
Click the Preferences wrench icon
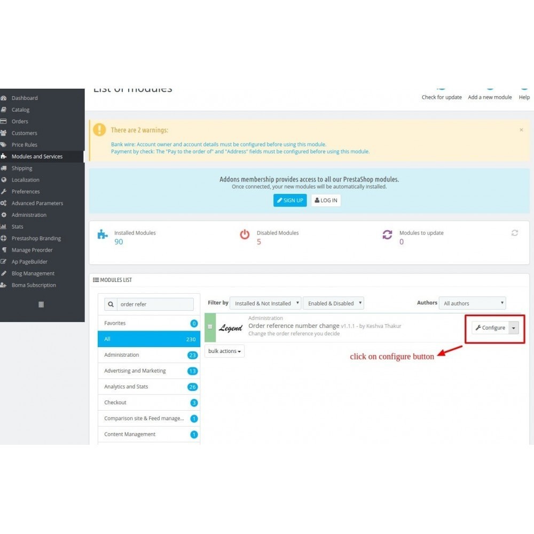pos(4,191)
